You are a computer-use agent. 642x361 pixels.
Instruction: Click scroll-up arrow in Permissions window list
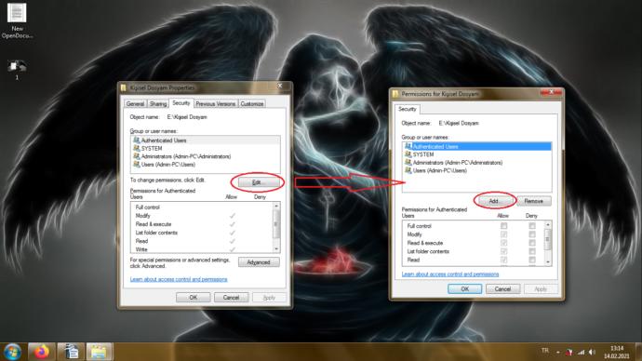click(548, 225)
